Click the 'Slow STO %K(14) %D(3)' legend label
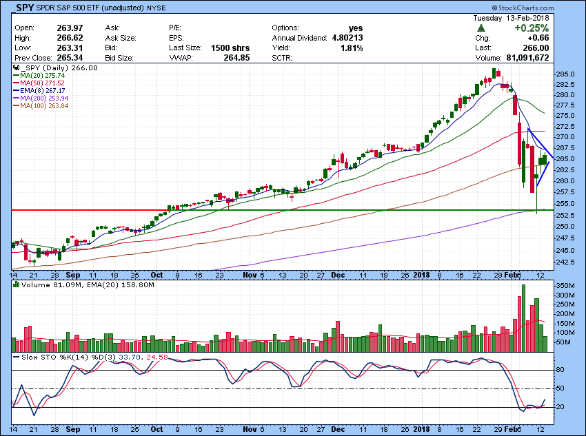The image size is (586, 436). [69, 357]
